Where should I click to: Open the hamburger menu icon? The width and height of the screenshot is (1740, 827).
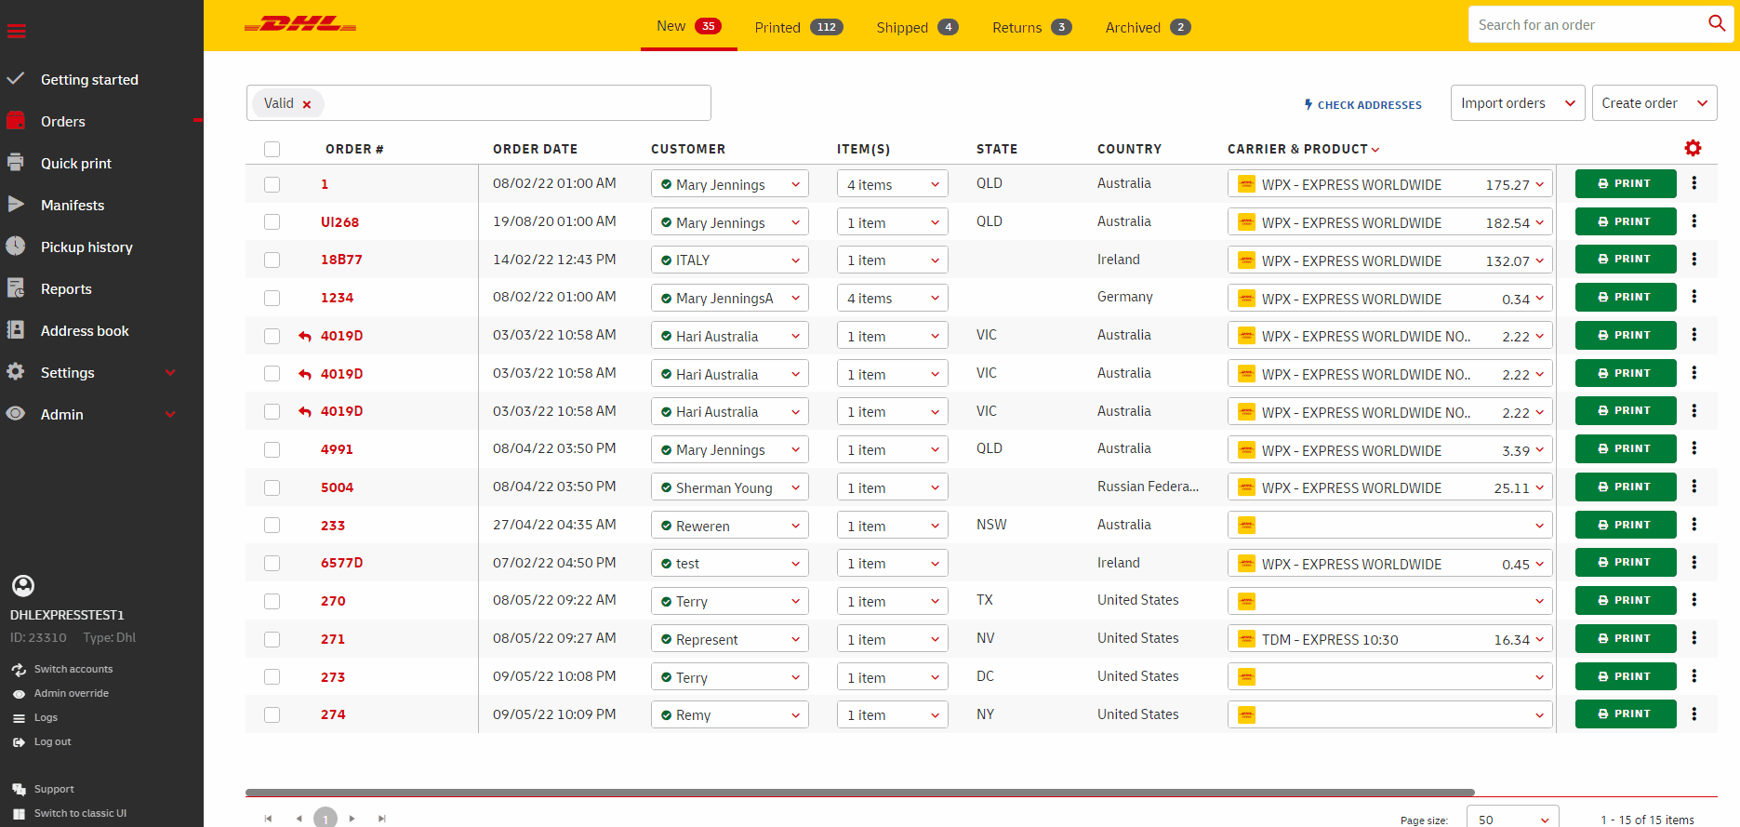click(x=16, y=31)
